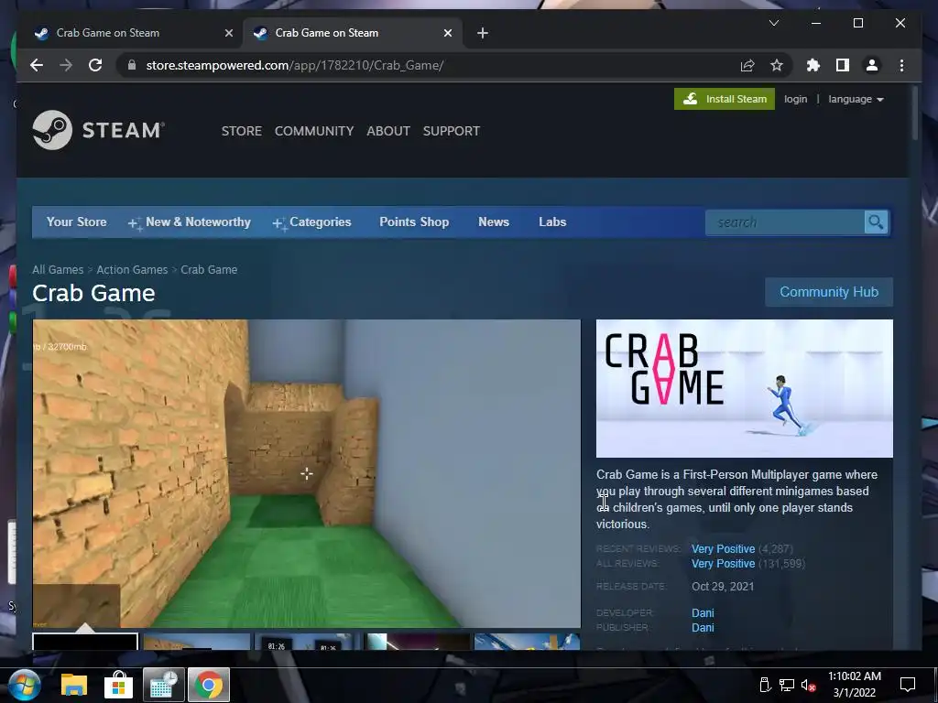
Task: Open developer Dani link
Action: [x=703, y=612]
